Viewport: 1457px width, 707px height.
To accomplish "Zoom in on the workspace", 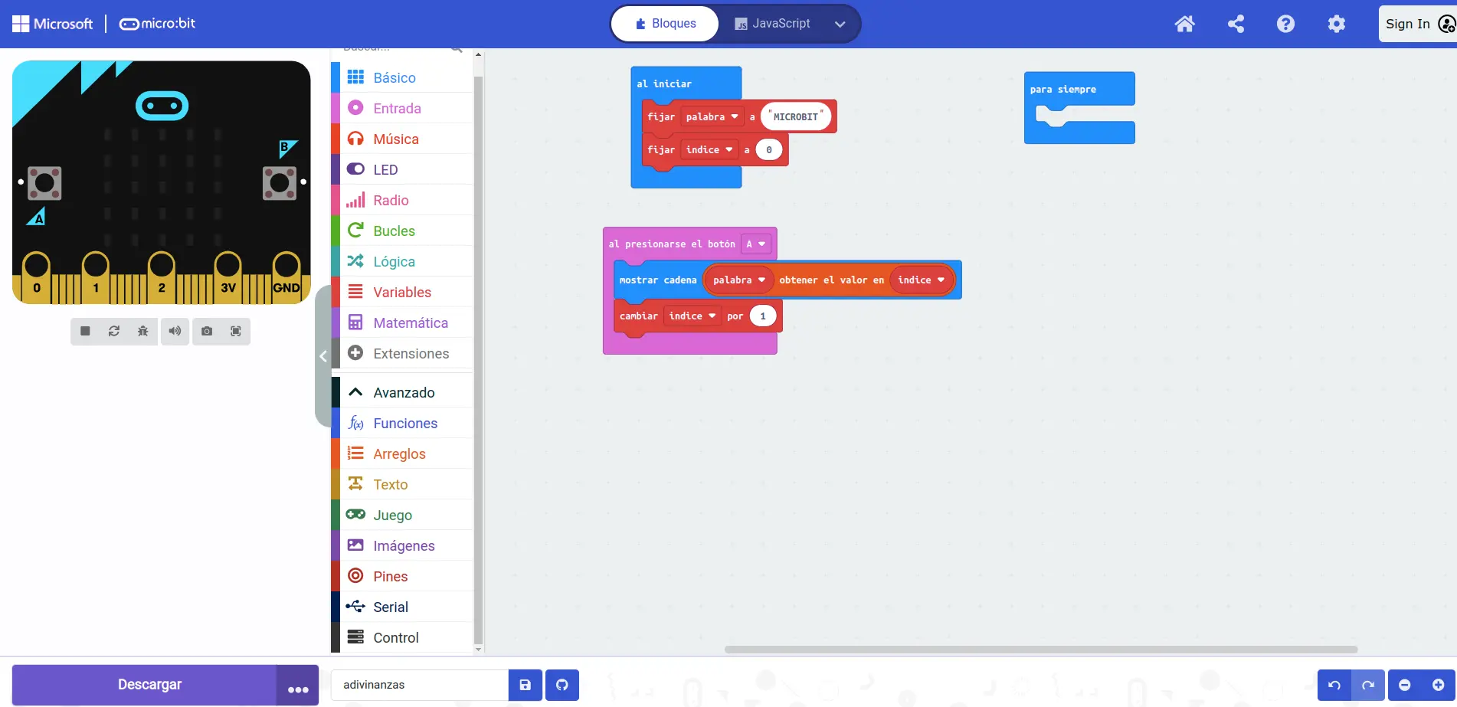I will point(1438,685).
